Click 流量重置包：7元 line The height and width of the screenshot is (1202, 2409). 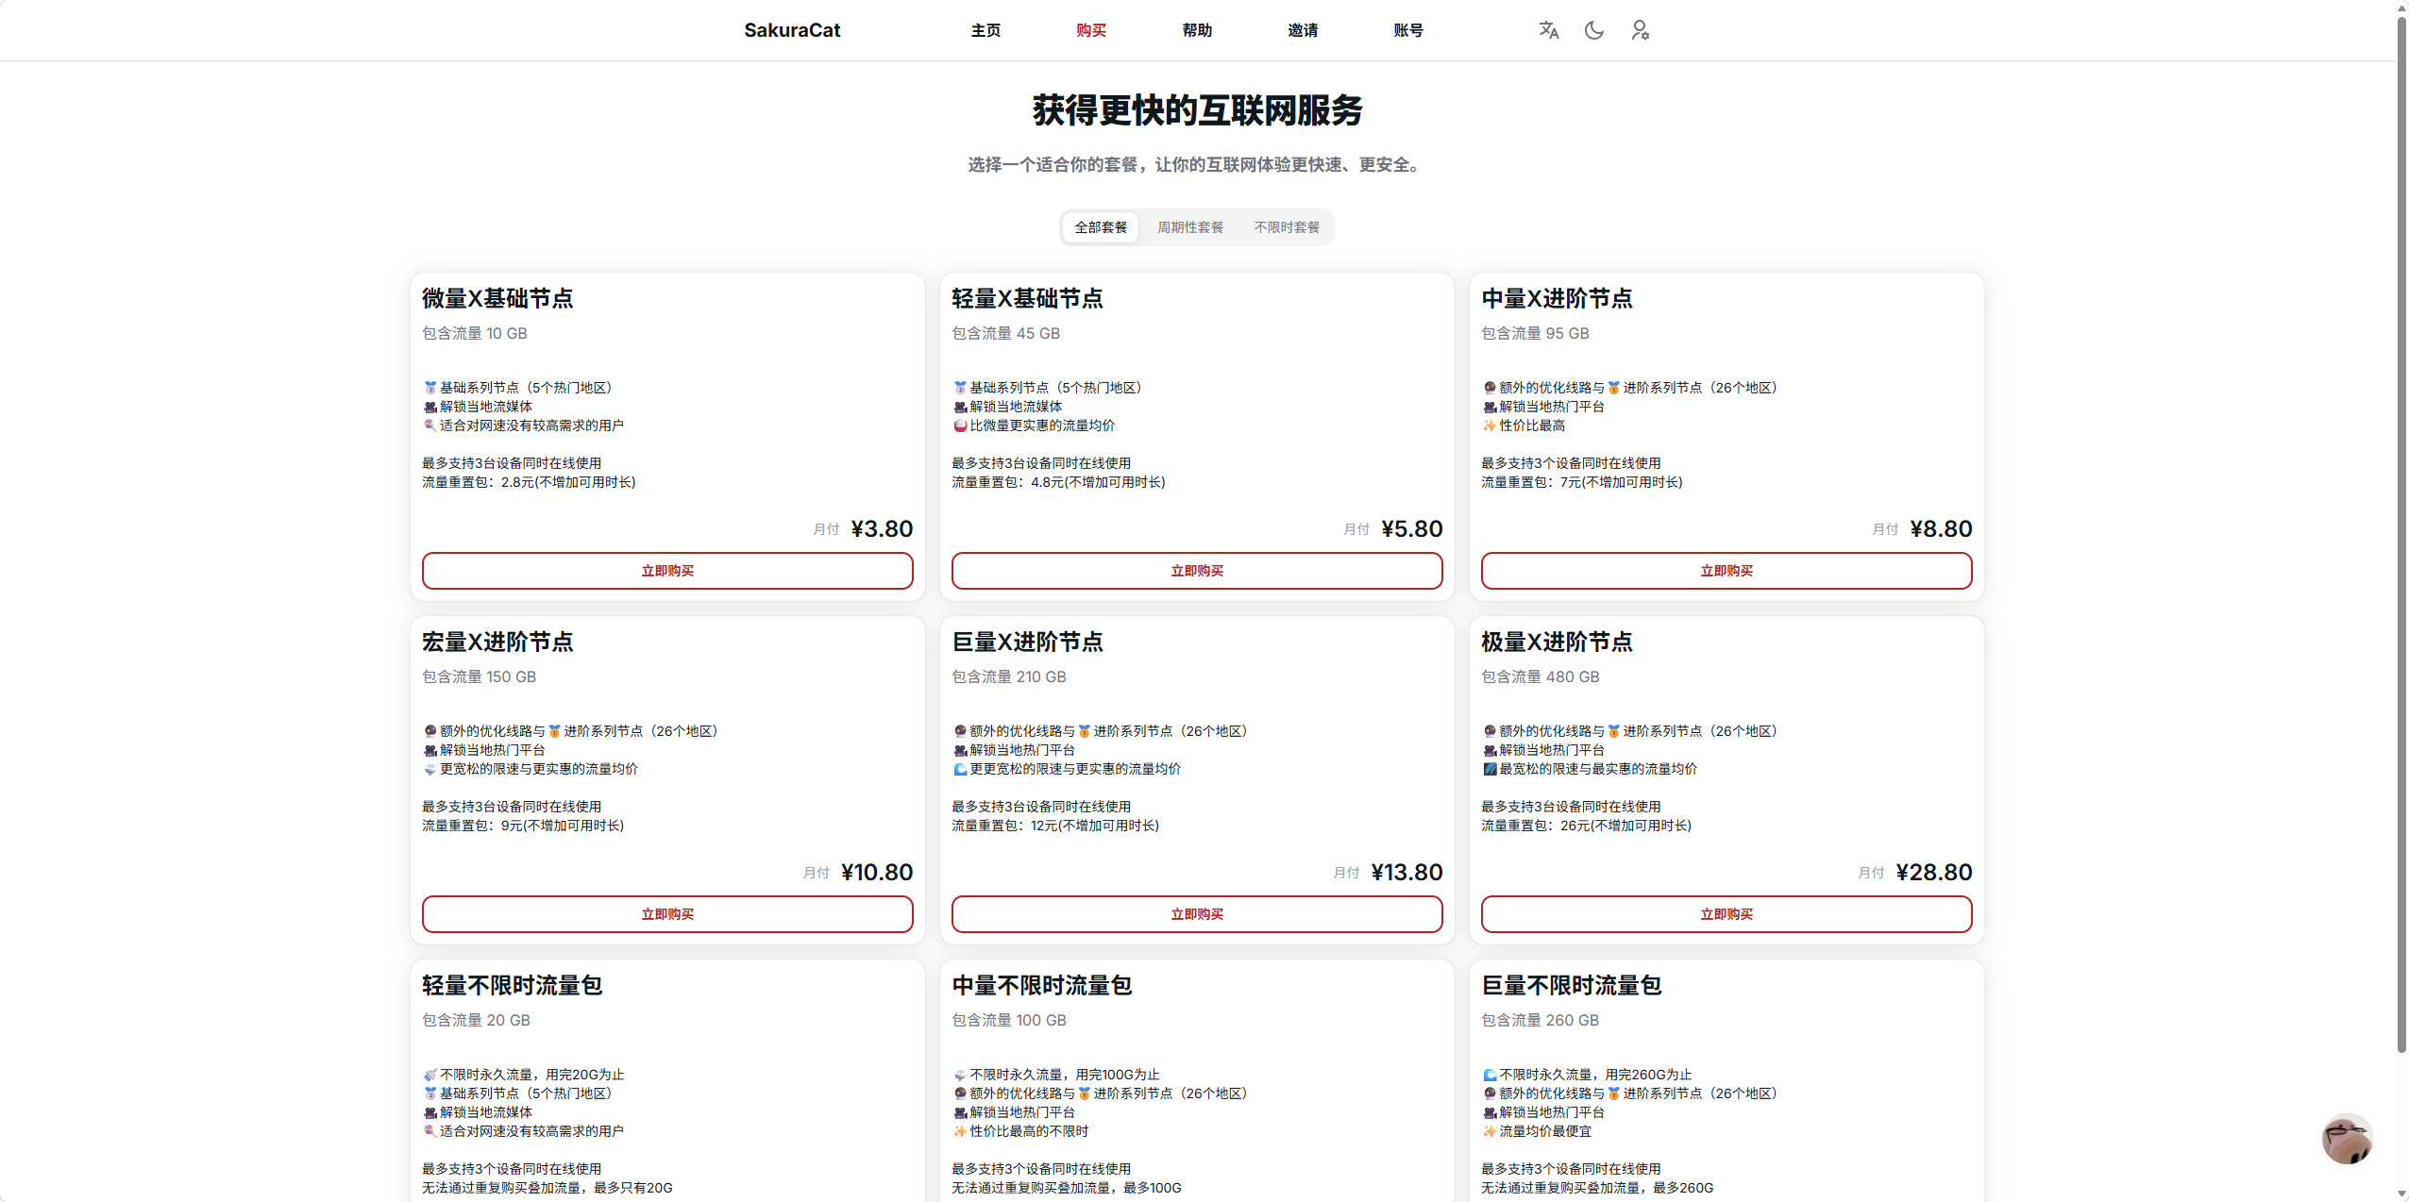pyautogui.click(x=1581, y=483)
